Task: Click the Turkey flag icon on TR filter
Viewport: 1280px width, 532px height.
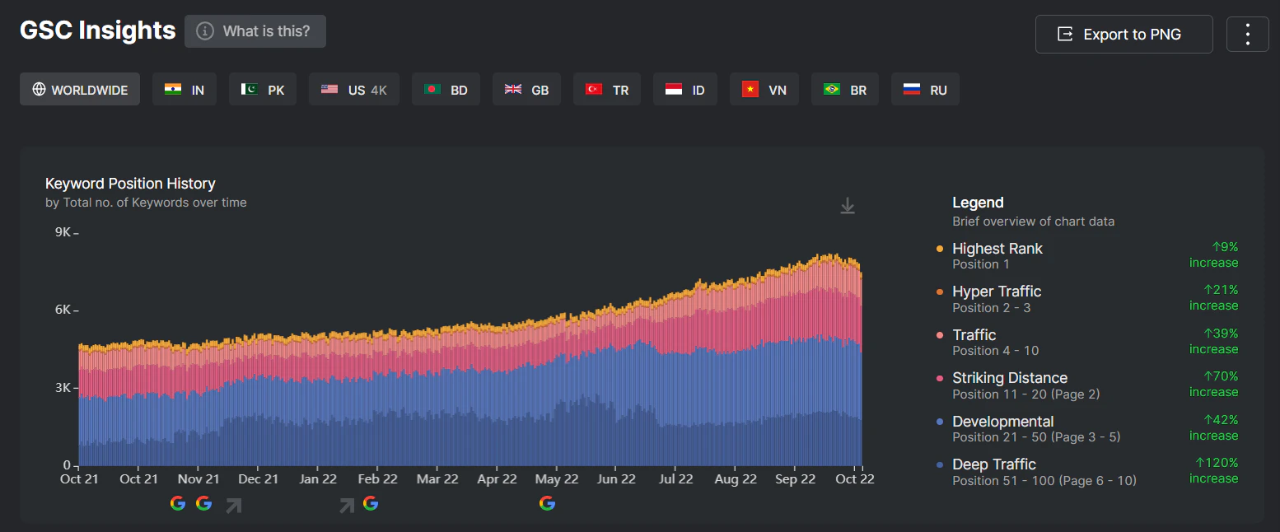Action: tap(592, 89)
